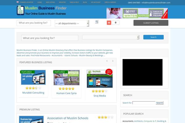Open the Add Listing menu item
Screen dimensions: 185x123
(50, 2)
